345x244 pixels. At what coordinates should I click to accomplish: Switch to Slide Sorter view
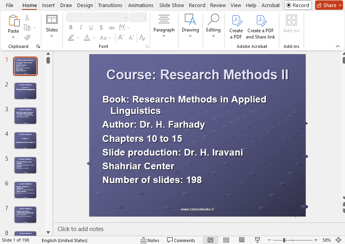(x=226, y=240)
